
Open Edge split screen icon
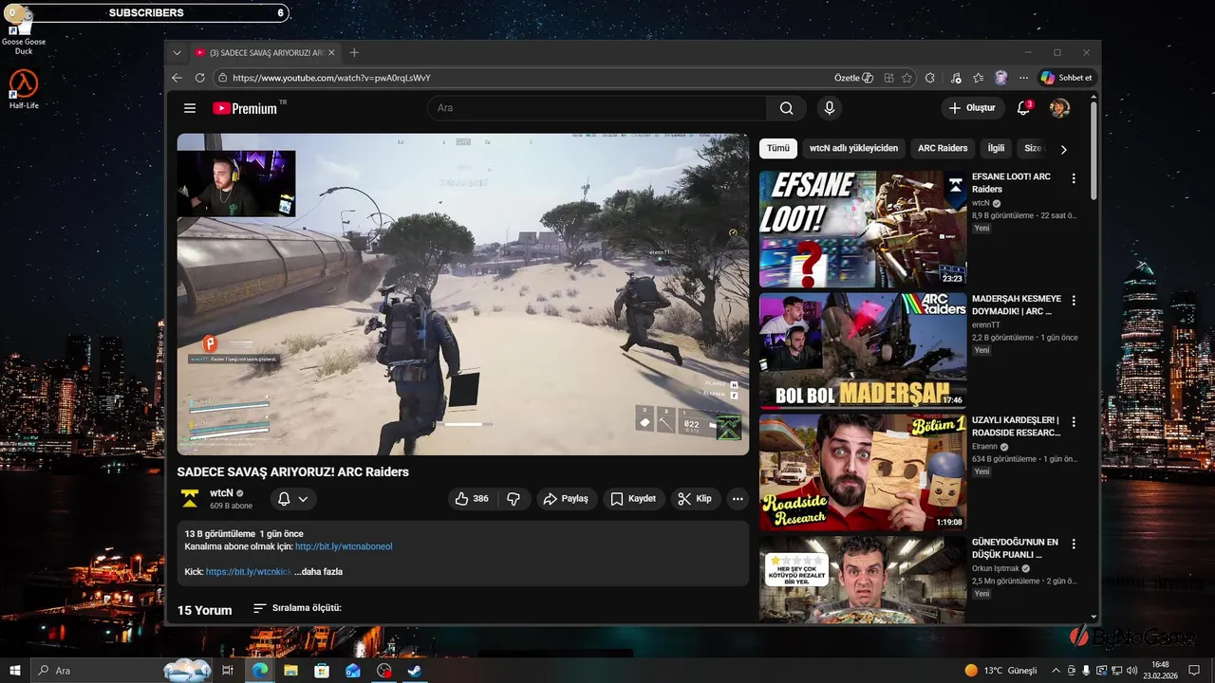(x=888, y=78)
